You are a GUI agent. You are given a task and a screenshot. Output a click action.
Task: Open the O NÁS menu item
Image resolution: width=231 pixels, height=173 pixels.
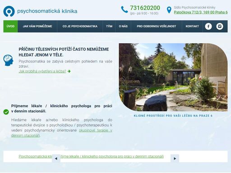[x=123, y=26]
